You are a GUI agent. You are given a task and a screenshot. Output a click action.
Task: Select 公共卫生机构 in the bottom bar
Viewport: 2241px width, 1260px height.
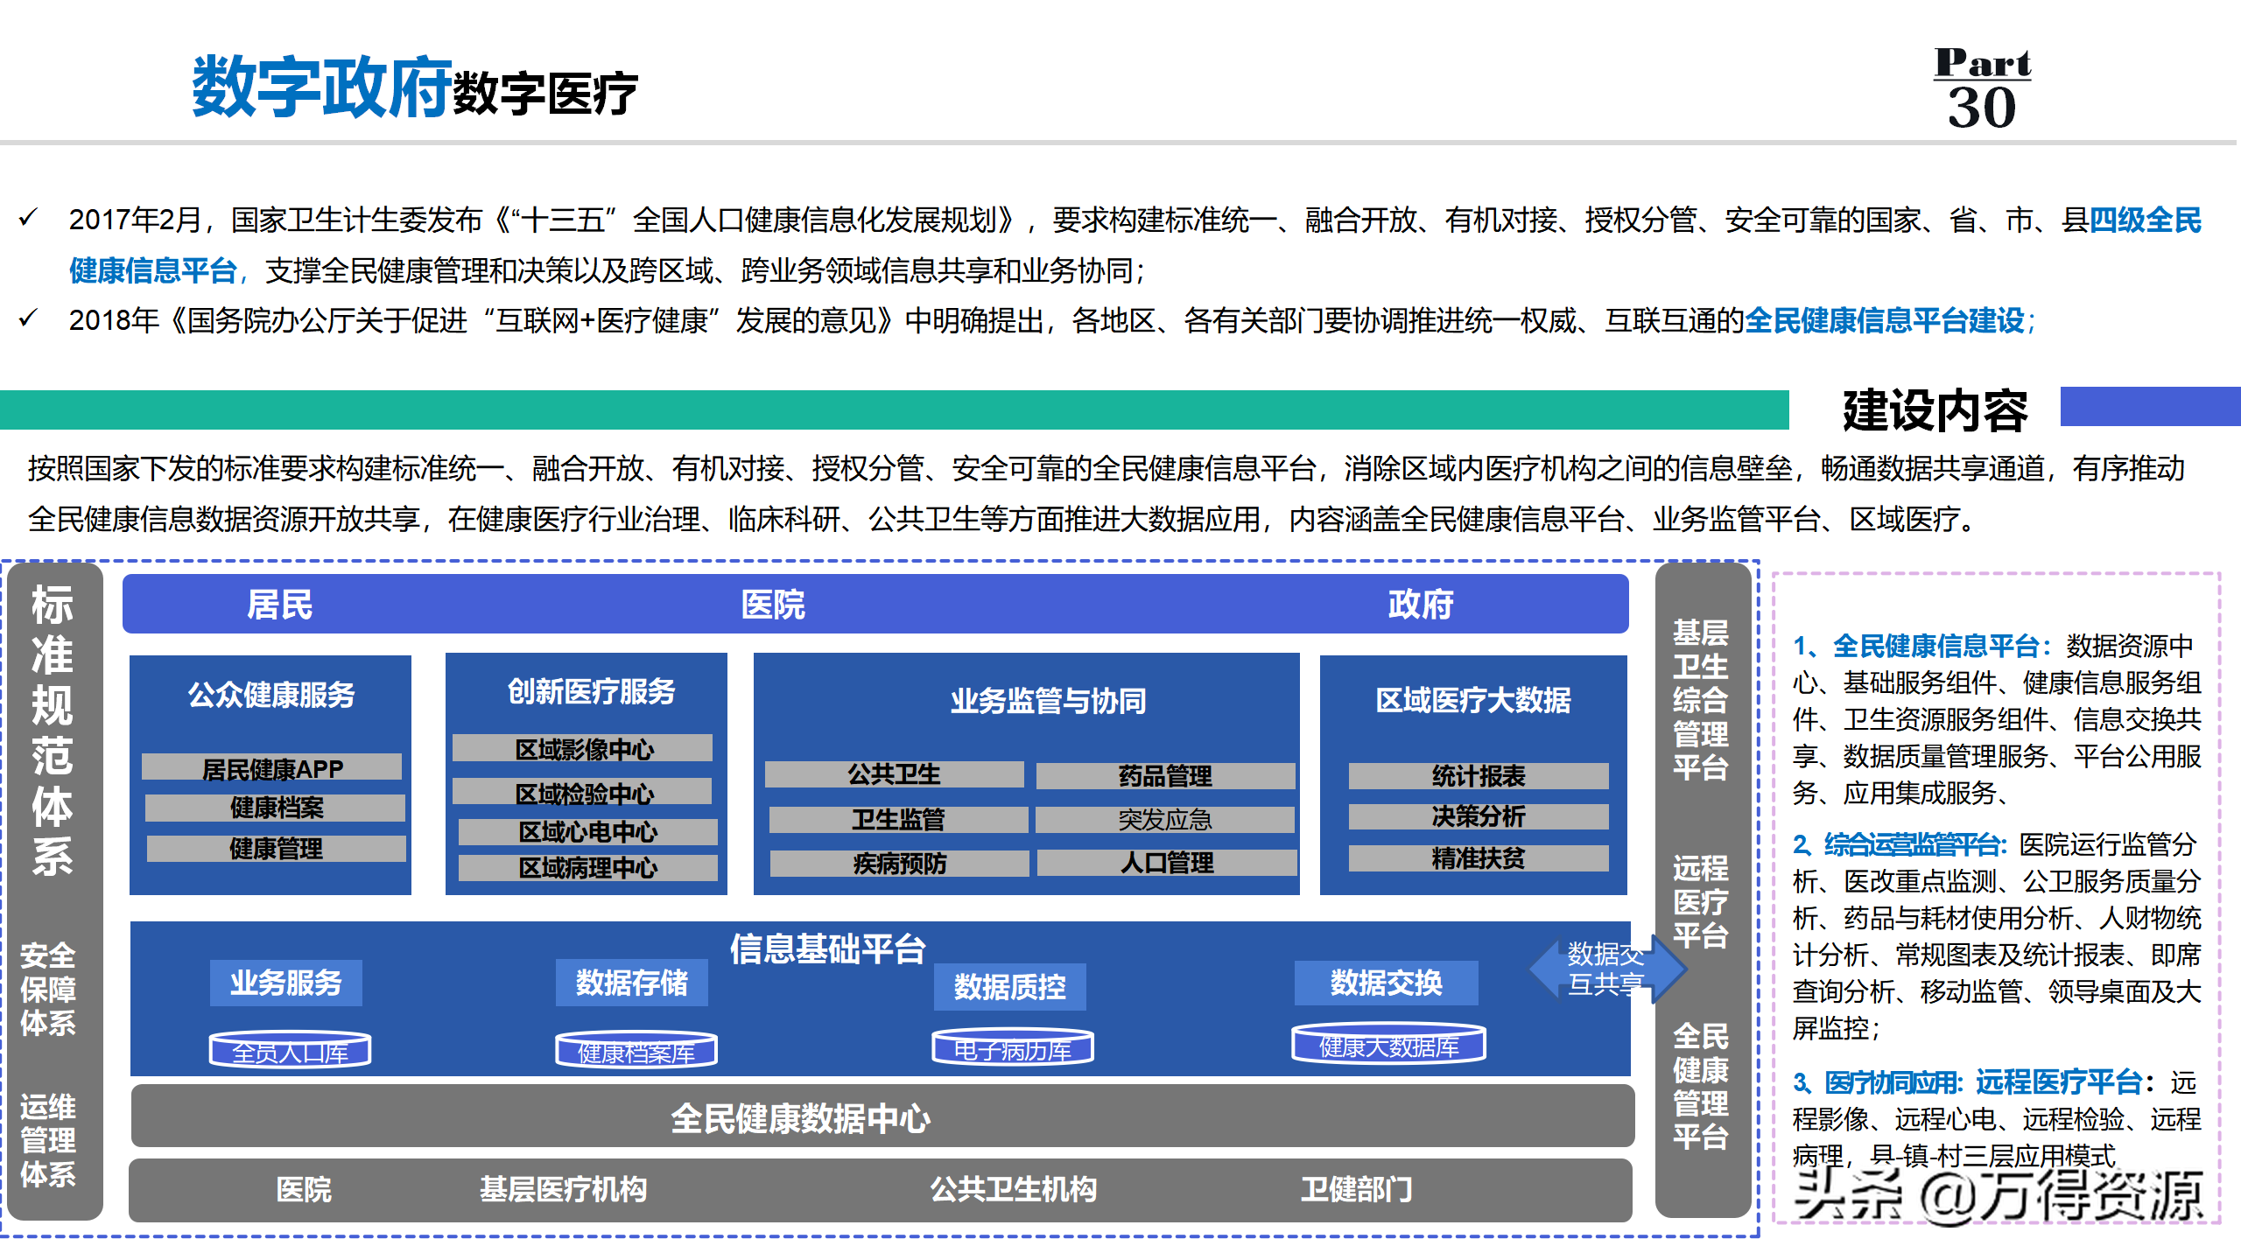(x=1013, y=1189)
